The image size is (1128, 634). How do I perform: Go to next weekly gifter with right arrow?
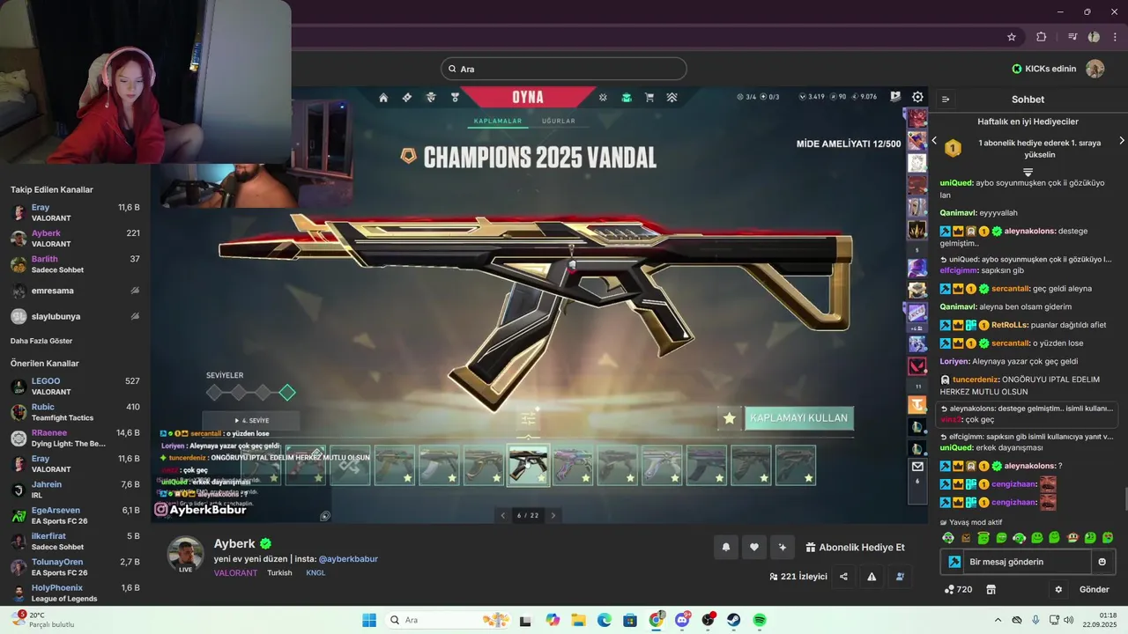(1122, 141)
